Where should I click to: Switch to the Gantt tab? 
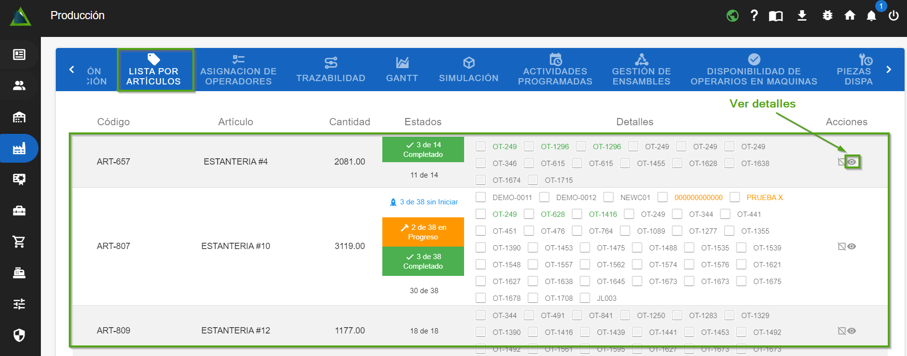402,70
